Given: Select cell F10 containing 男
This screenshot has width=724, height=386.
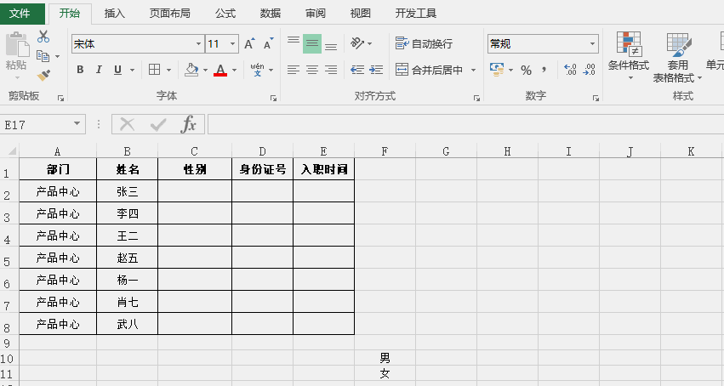Looking at the screenshot, I should tap(385, 357).
